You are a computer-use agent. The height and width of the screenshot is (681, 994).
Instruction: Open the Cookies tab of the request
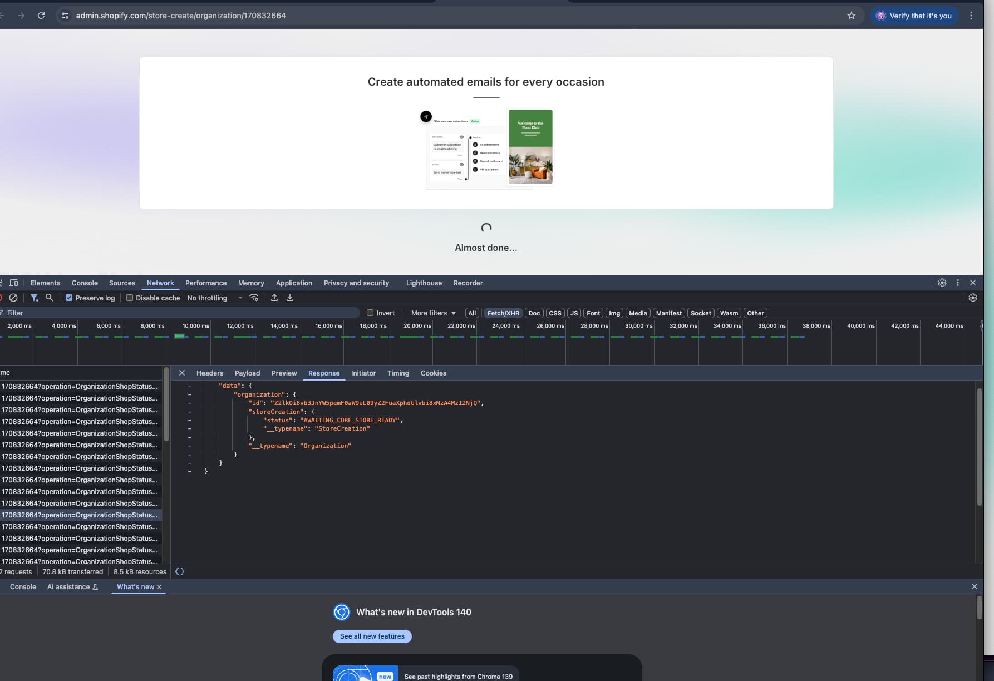pyautogui.click(x=434, y=373)
